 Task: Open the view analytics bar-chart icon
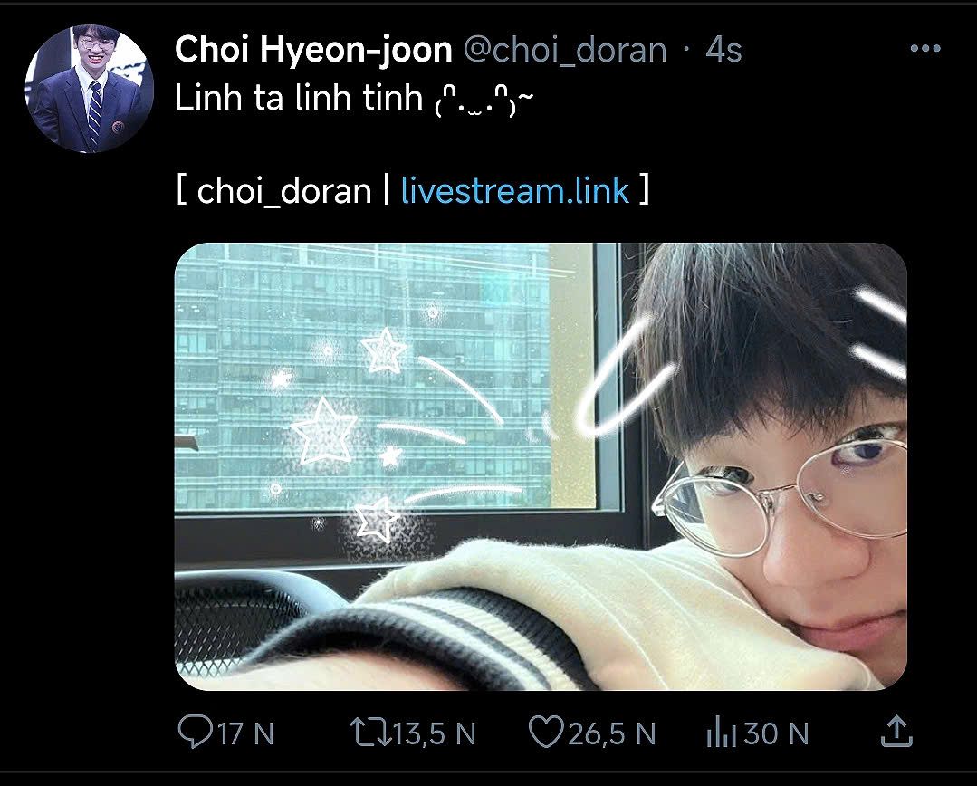[x=721, y=732]
